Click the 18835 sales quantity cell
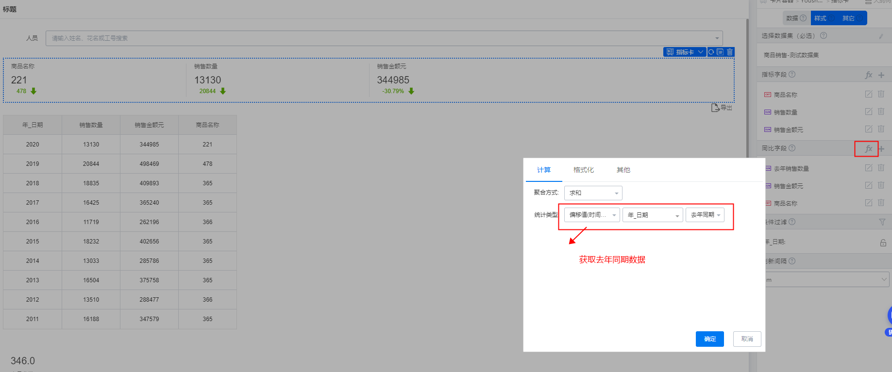The height and width of the screenshot is (372, 892). click(91, 183)
